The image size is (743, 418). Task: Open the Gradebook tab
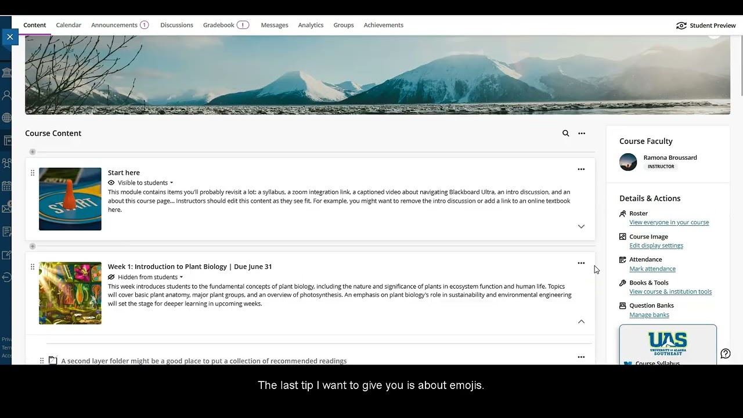(226, 26)
